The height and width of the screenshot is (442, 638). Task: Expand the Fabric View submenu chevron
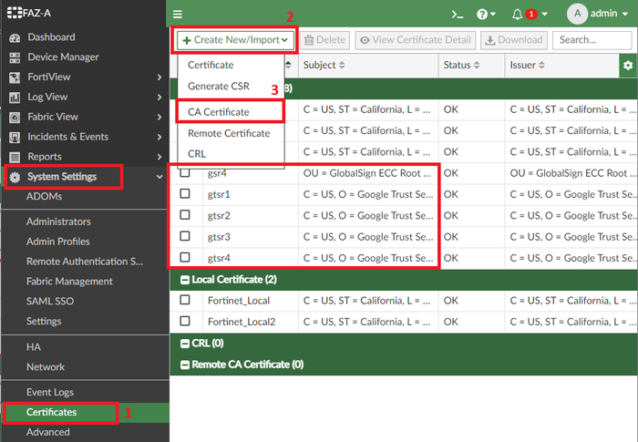point(159,118)
